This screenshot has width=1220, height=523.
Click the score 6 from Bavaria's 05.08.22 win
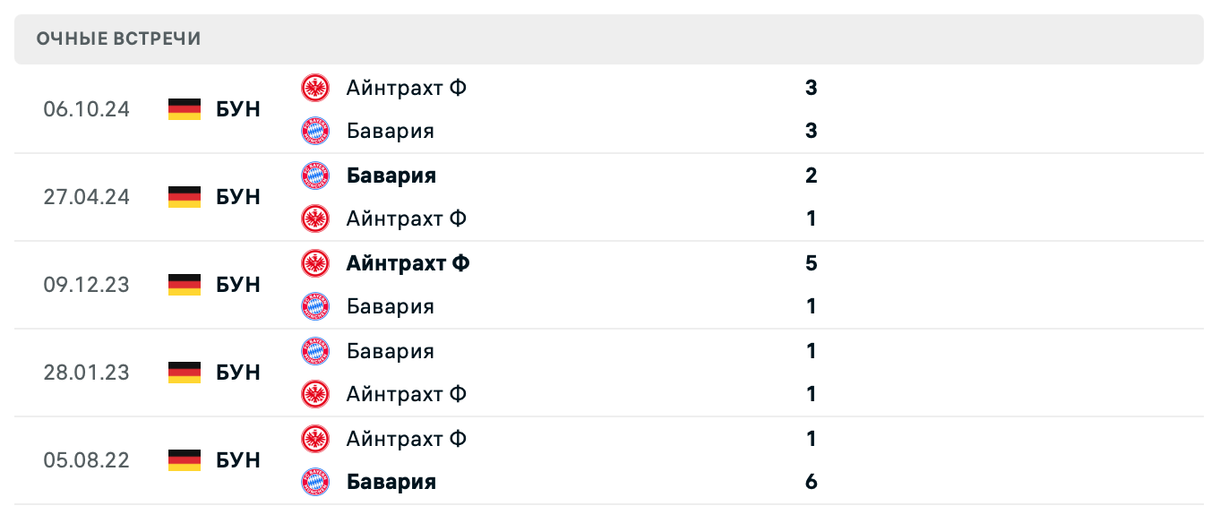tap(811, 482)
